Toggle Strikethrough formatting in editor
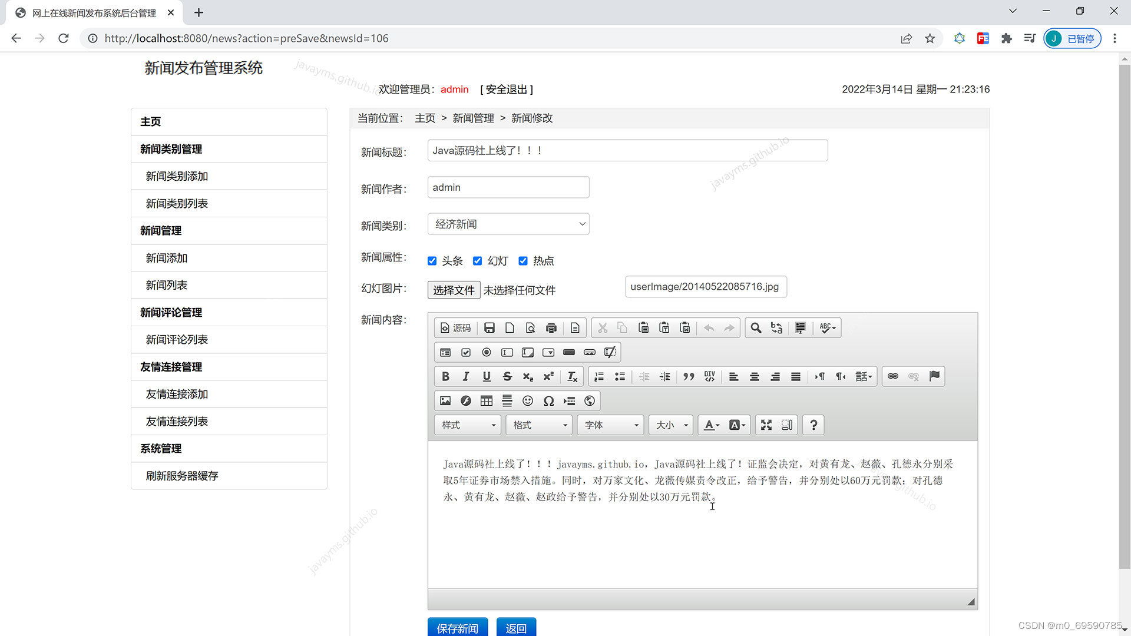The height and width of the screenshot is (636, 1131). [x=507, y=376]
